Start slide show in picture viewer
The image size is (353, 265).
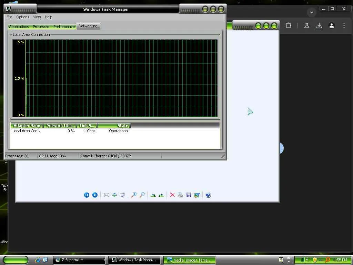click(x=122, y=195)
